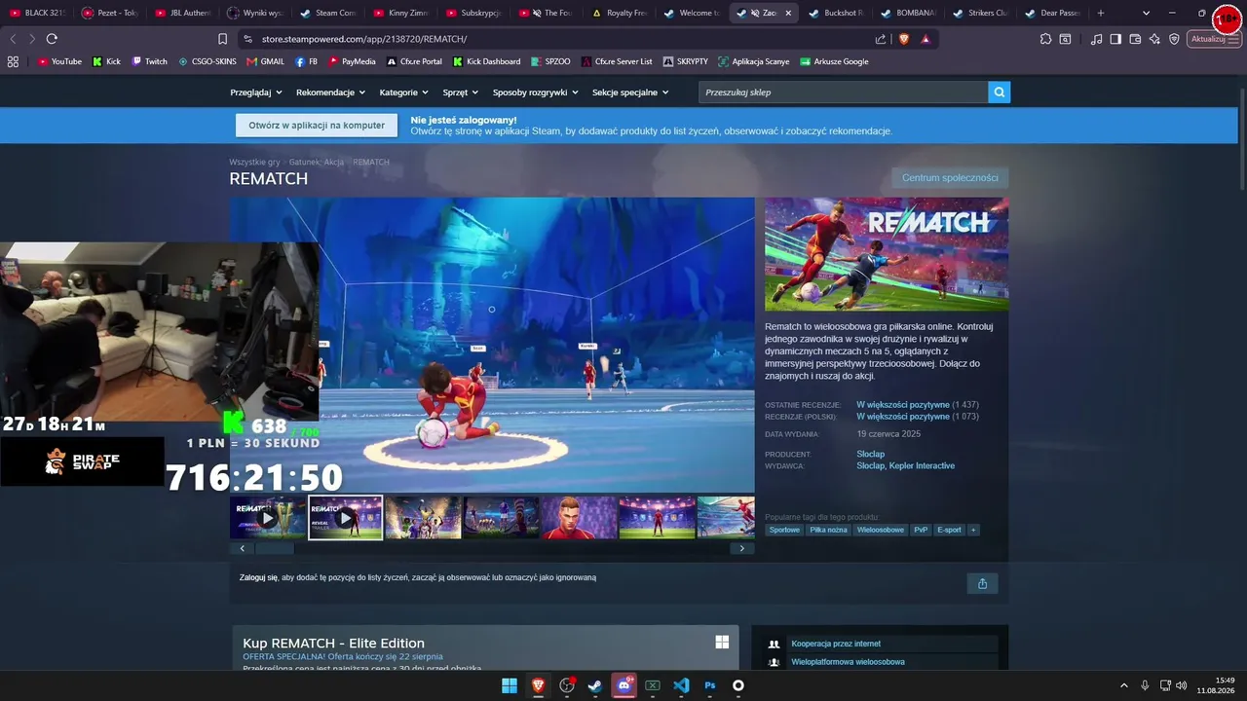Close the active REMATCH browser tab
The height and width of the screenshot is (701, 1247).
click(788, 13)
